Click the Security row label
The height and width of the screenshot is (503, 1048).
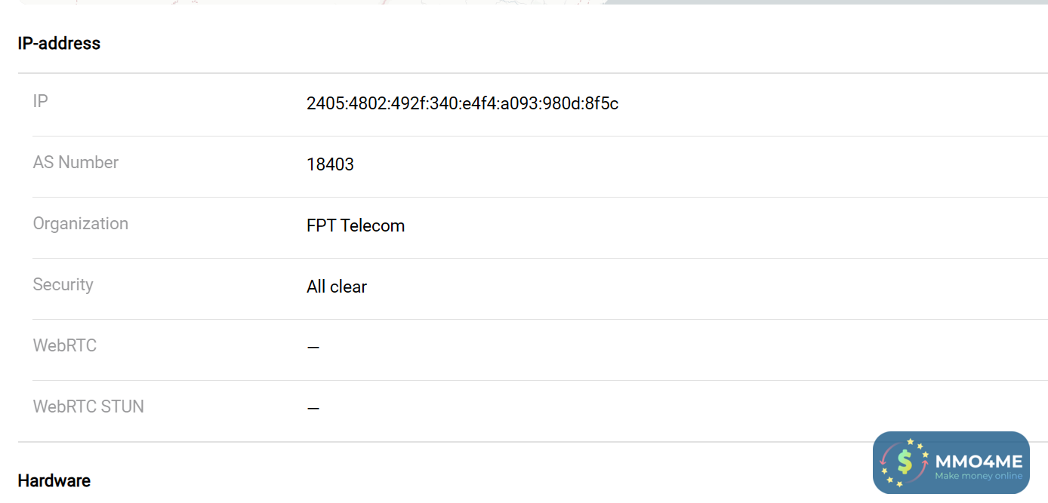coord(63,284)
